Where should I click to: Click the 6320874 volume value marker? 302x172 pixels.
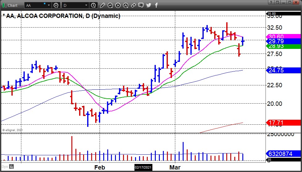point(283,154)
